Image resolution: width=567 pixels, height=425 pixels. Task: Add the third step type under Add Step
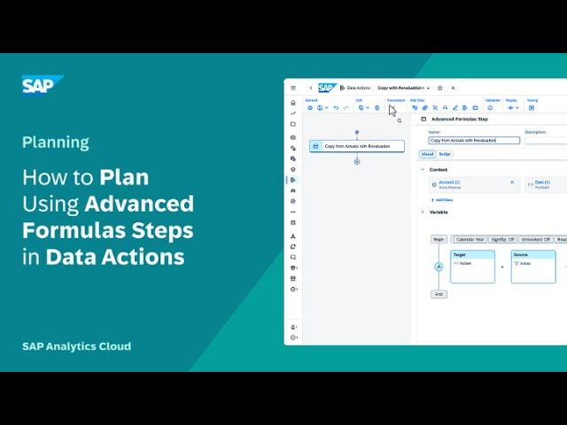click(435, 108)
